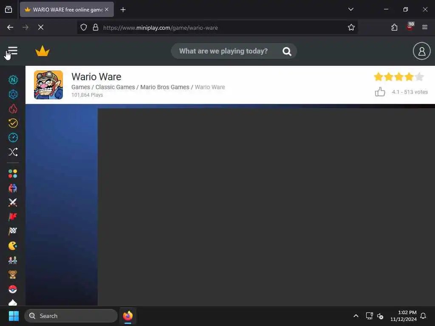Click the search magnifier icon
435x326 pixels.
(x=287, y=51)
